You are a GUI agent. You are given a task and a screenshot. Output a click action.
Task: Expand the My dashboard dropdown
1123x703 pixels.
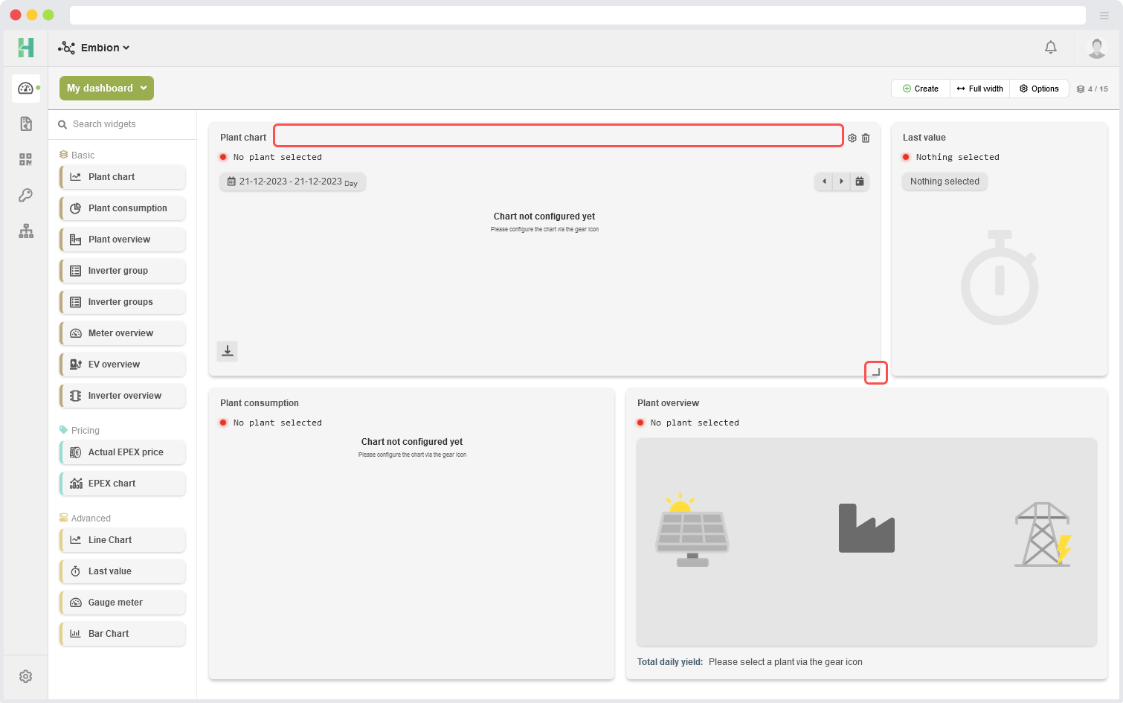pyautogui.click(x=106, y=88)
